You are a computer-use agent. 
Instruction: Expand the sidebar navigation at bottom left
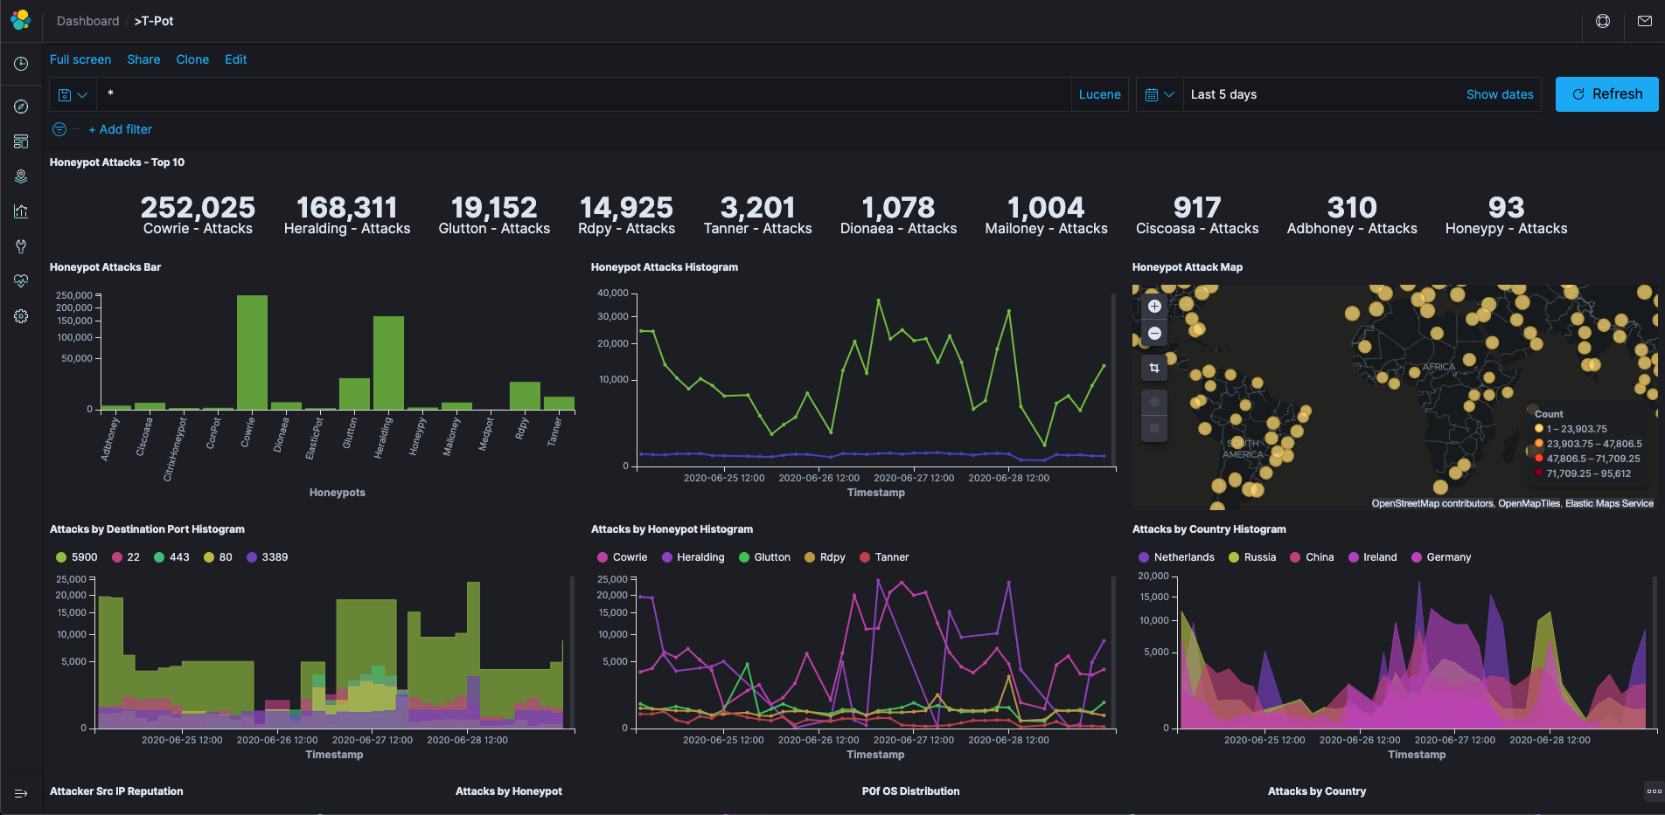(21, 793)
